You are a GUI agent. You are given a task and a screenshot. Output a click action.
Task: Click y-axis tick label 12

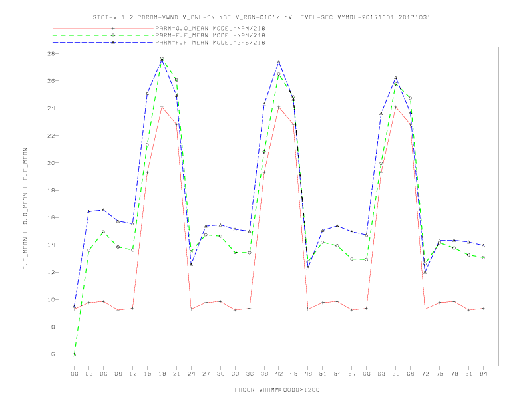pos(51,273)
